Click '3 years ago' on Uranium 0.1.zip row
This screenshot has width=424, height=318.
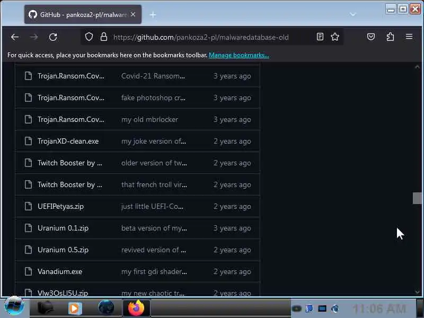tap(232, 228)
